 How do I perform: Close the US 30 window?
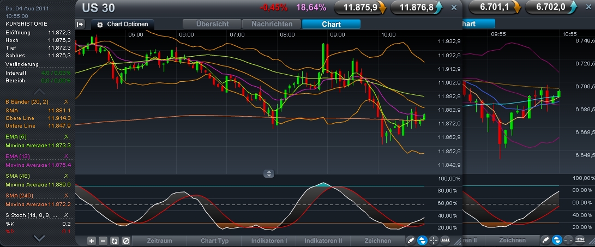(x=454, y=7)
